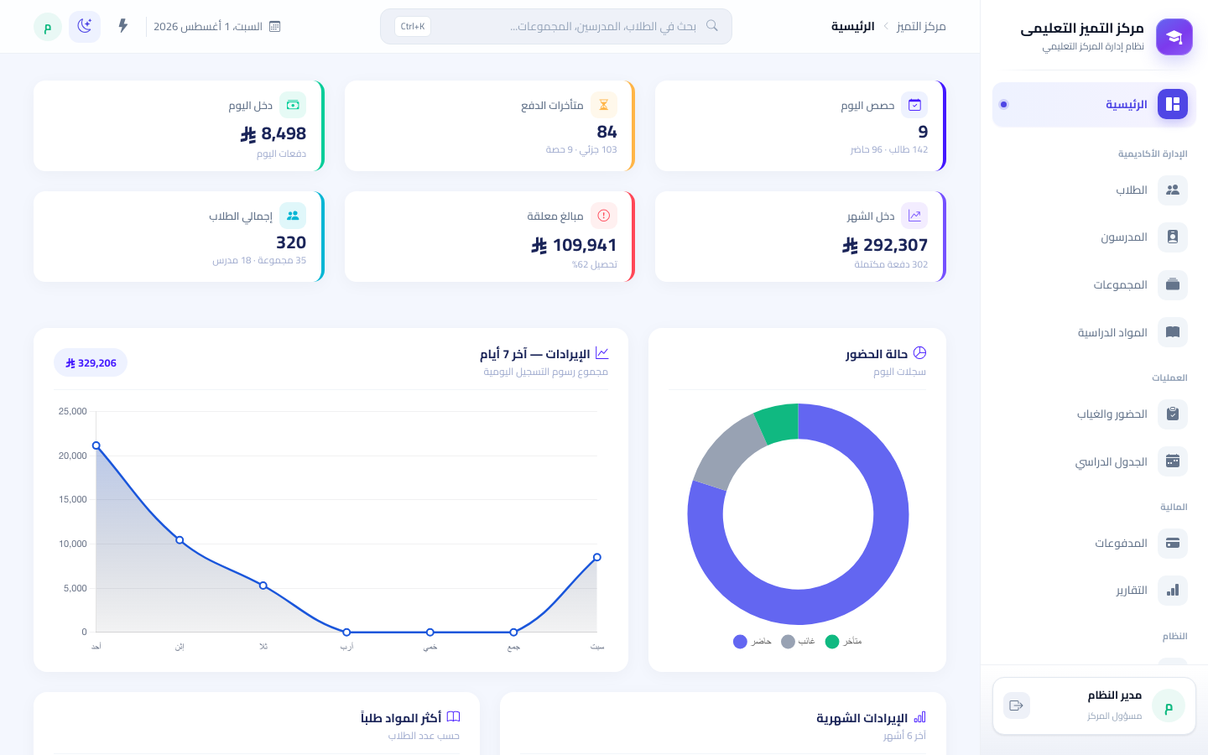Open the المدرسون (teachers) sidebar icon
This screenshot has width=1208, height=755.
point(1173,237)
